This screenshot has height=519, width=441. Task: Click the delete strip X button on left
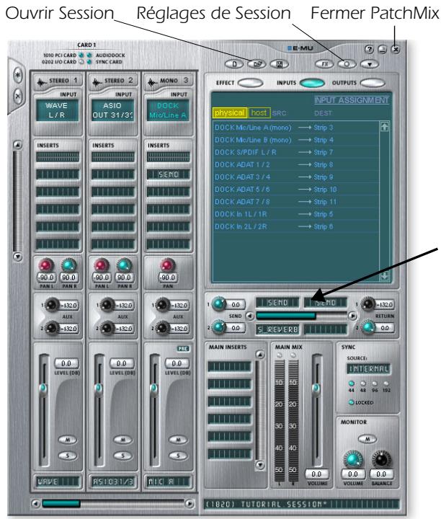pyautogui.click(x=18, y=97)
